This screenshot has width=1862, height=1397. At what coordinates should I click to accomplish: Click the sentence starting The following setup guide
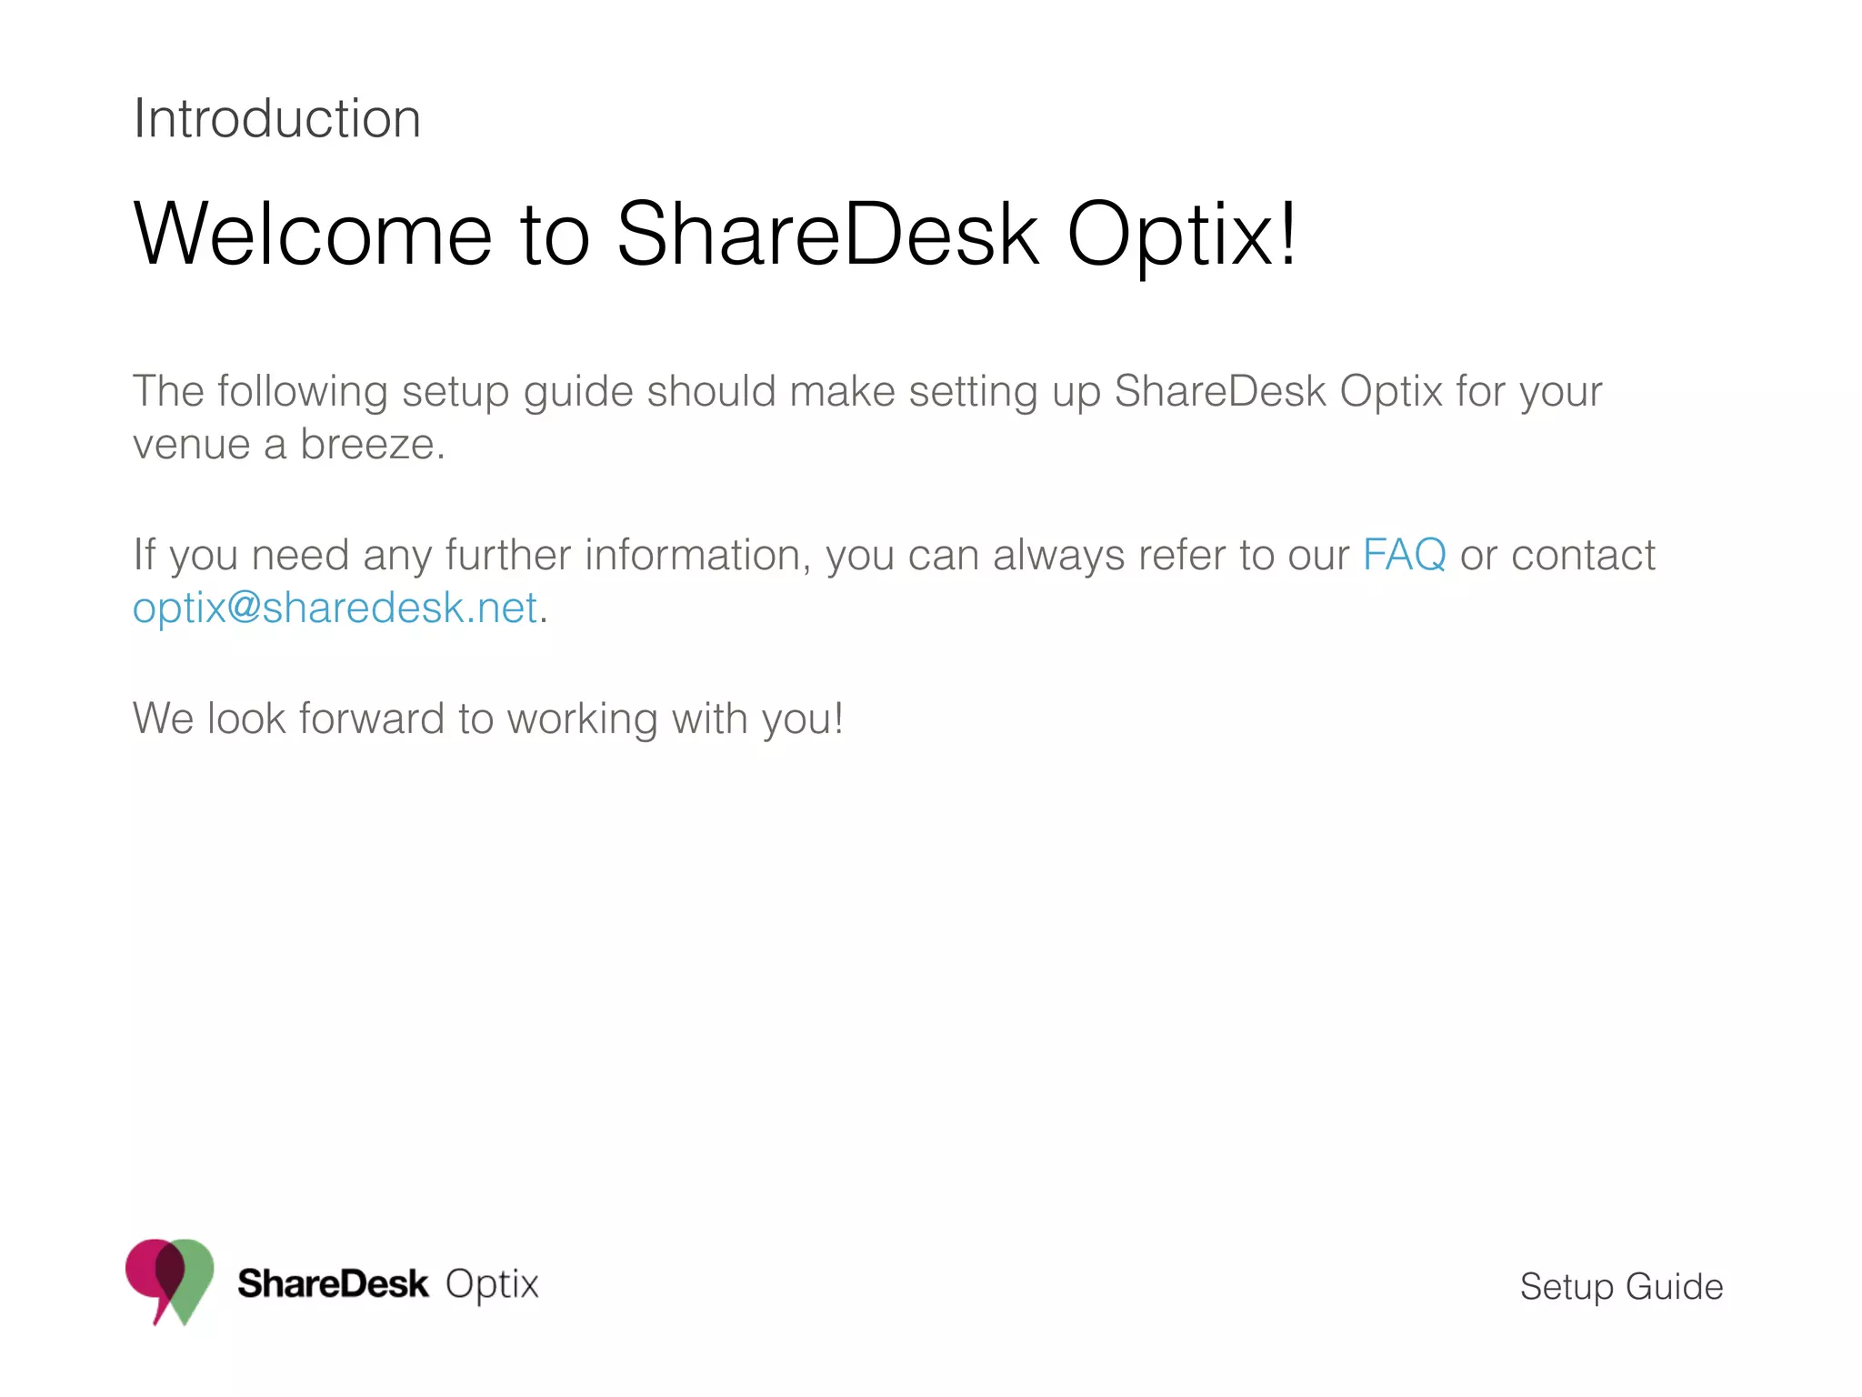pos(867,393)
